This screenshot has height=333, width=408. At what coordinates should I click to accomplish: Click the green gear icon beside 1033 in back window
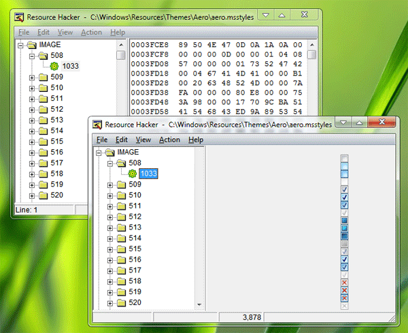pyautogui.click(x=54, y=66)
